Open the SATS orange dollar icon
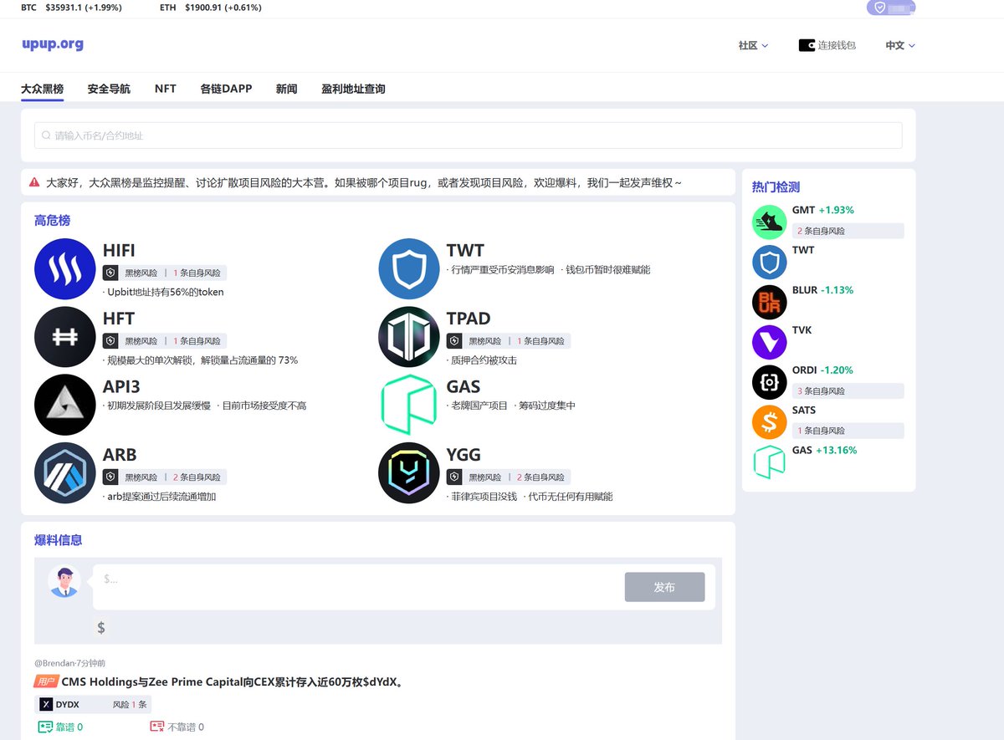This screenshot has width=1004, height=740. 770,423
